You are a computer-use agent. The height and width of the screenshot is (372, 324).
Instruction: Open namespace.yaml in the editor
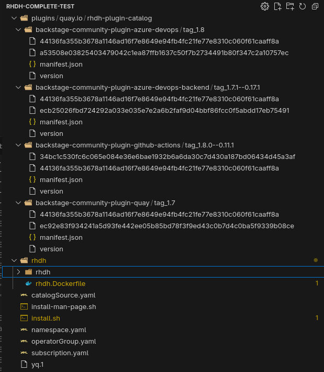click(59, 330)
